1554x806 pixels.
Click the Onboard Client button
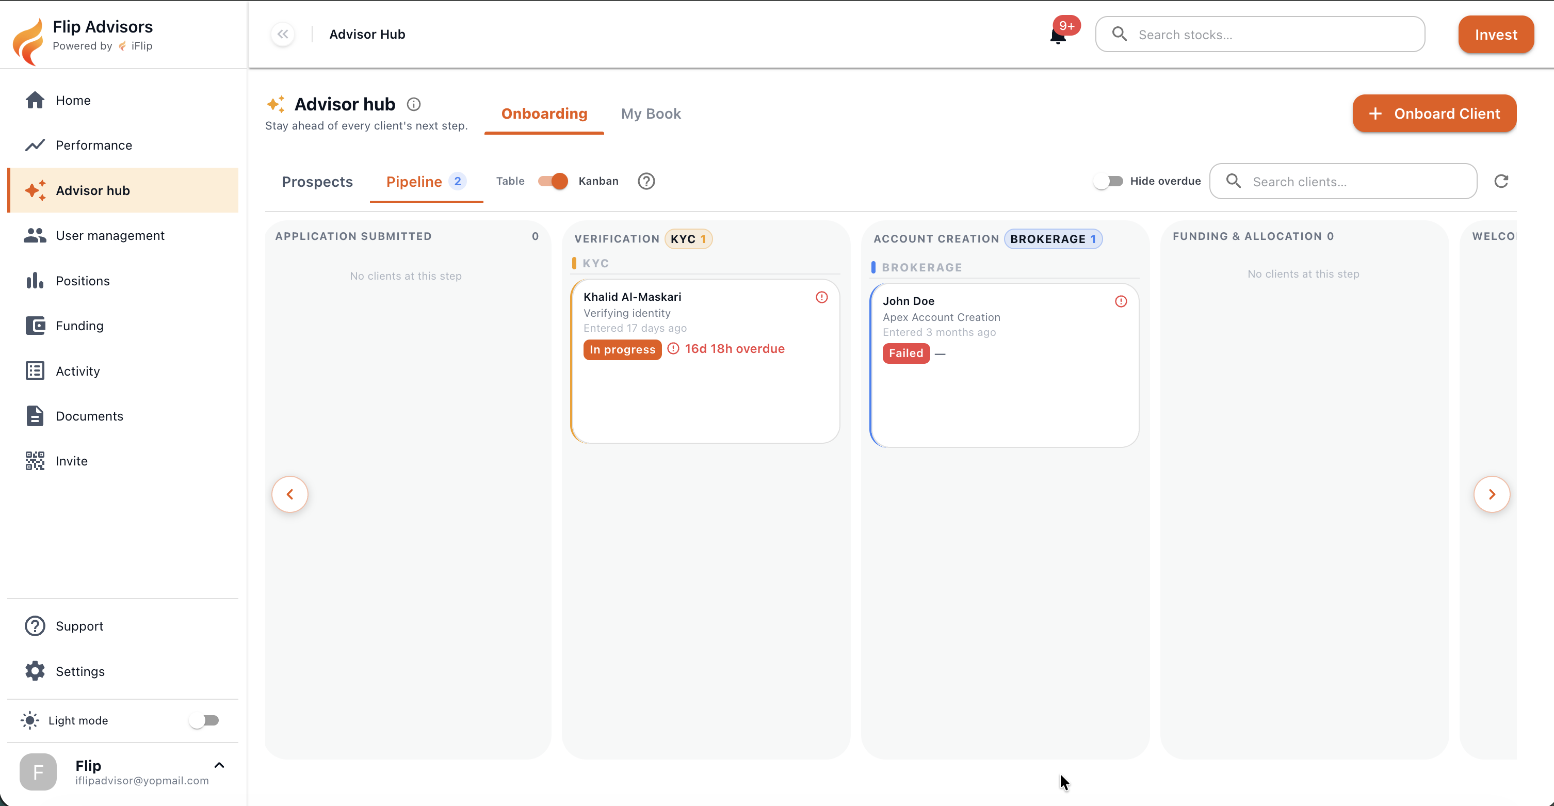click(x=1434, y=114)
